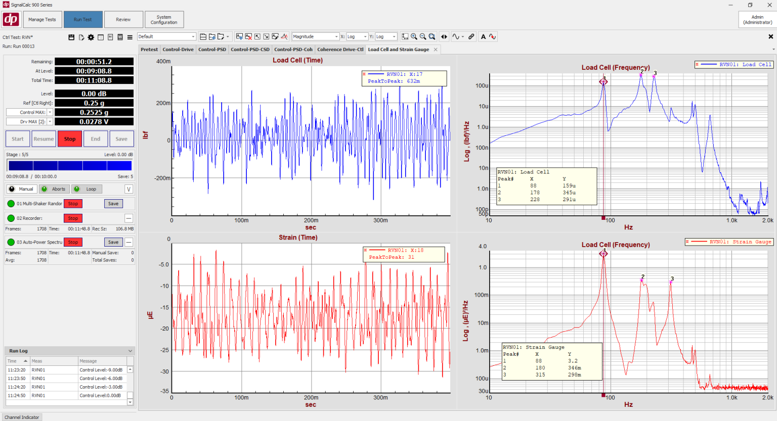The width and height of the screenshot is (777, 421).
Task: Open the Drv MAX [2] dropdown arrow
Action: pos(50,122)
